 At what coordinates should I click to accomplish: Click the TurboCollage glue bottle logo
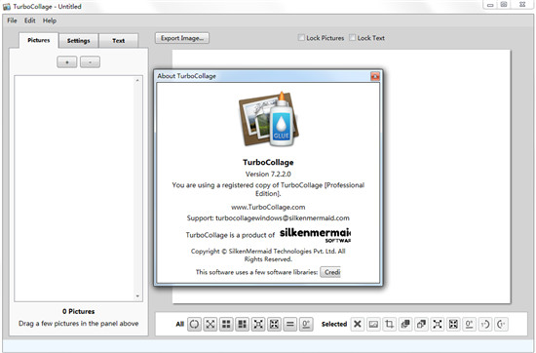[269, 119]
